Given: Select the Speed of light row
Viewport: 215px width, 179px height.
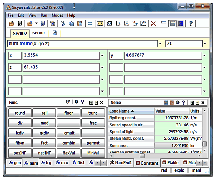Looking at the screenshot, I should click(155, 132).
